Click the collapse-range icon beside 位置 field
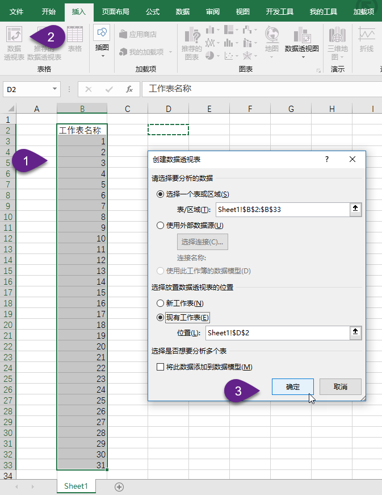Image resolution: width=382 pixels, height=495 pixels. (355, 332)
